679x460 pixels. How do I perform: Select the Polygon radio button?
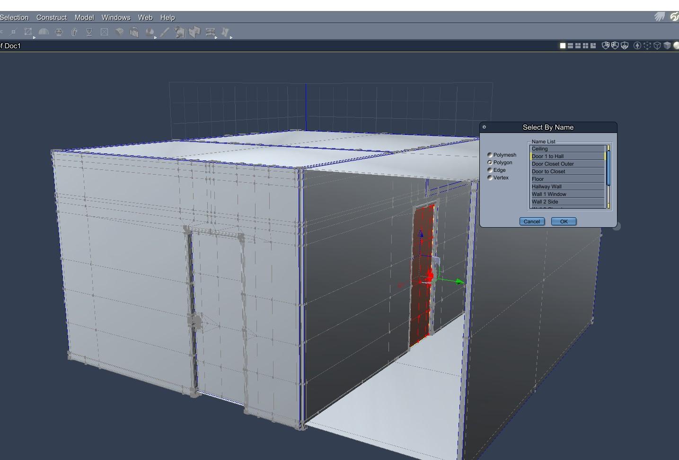point(490,162)
